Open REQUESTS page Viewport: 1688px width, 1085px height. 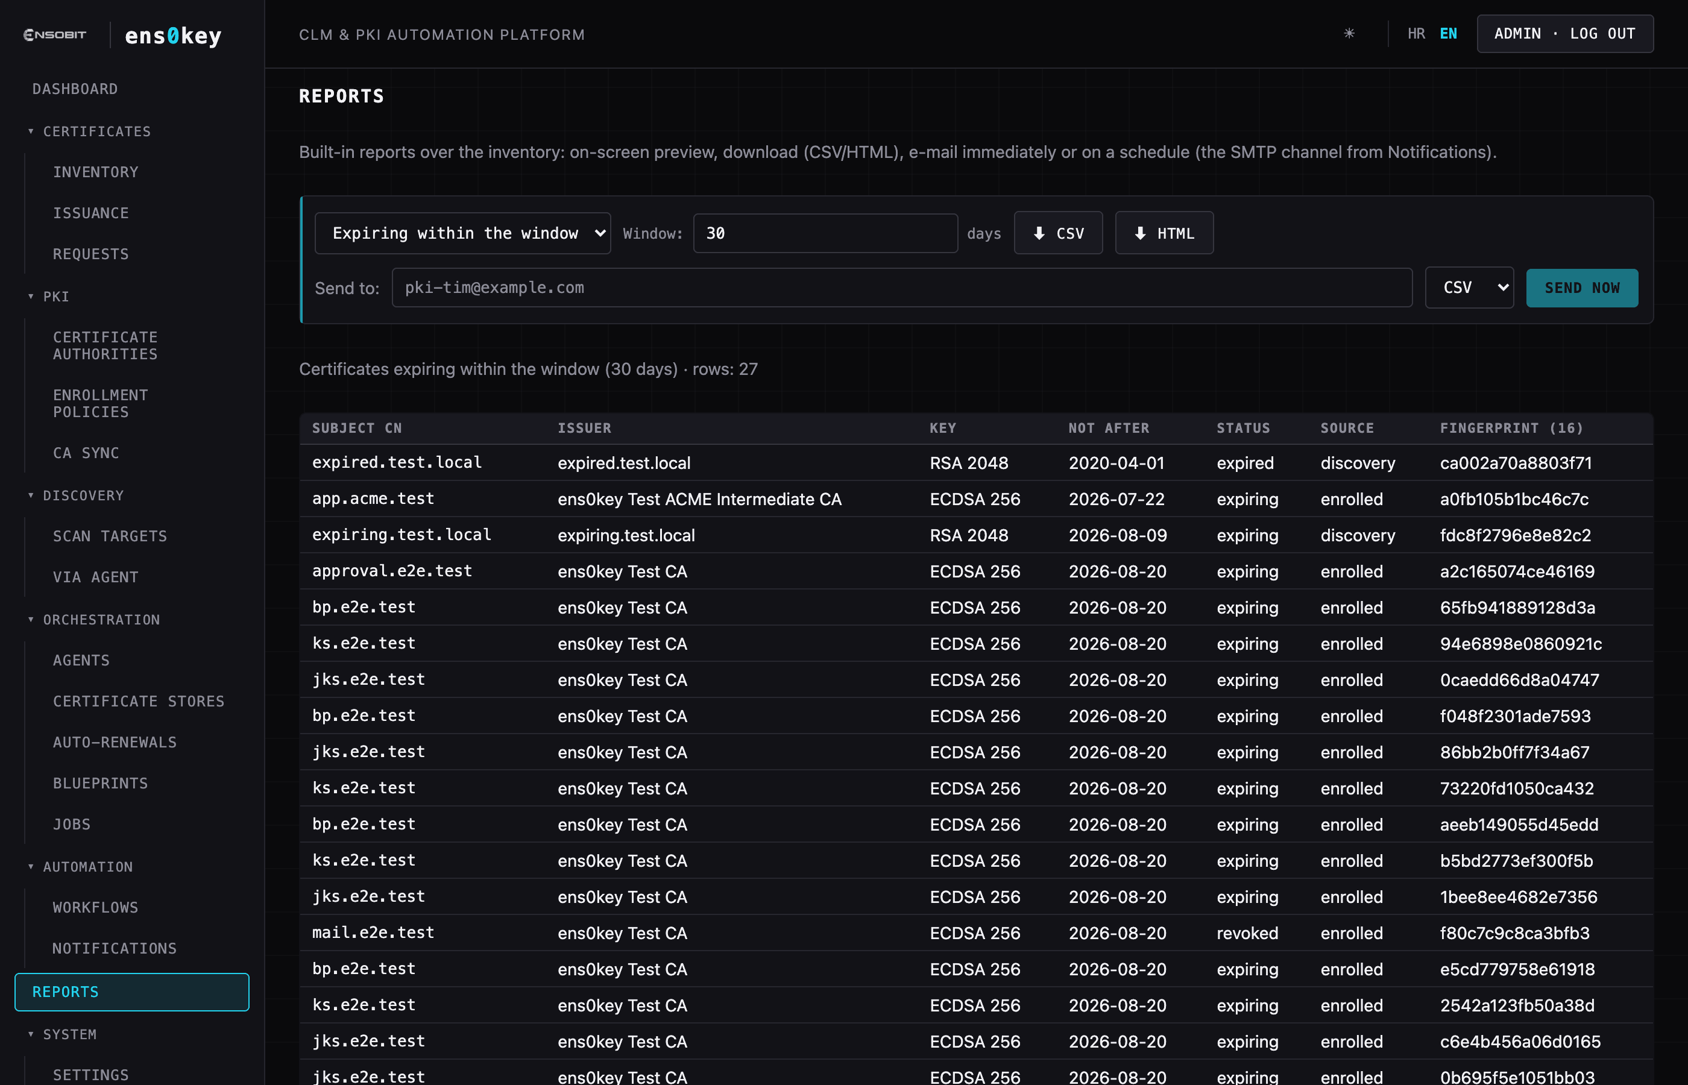click(x=91, y=254)
